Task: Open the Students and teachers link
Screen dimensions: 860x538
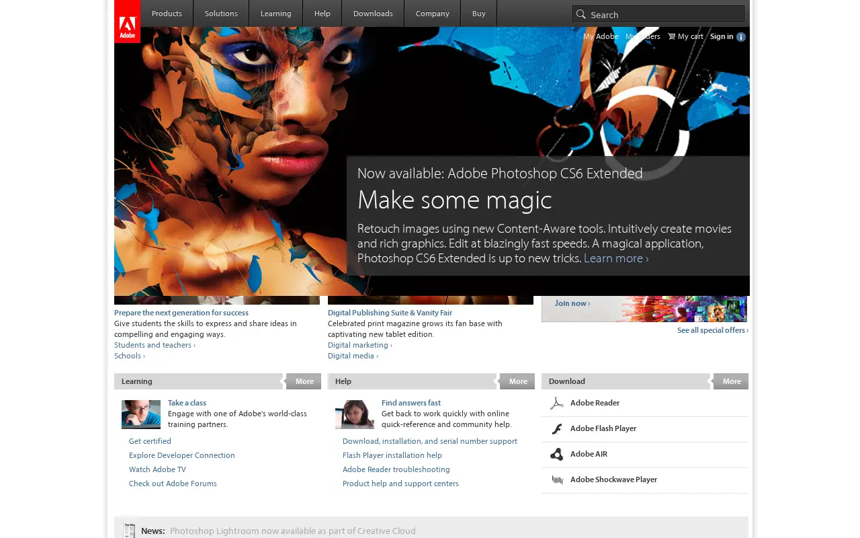Action: click(x=155, y=345)
